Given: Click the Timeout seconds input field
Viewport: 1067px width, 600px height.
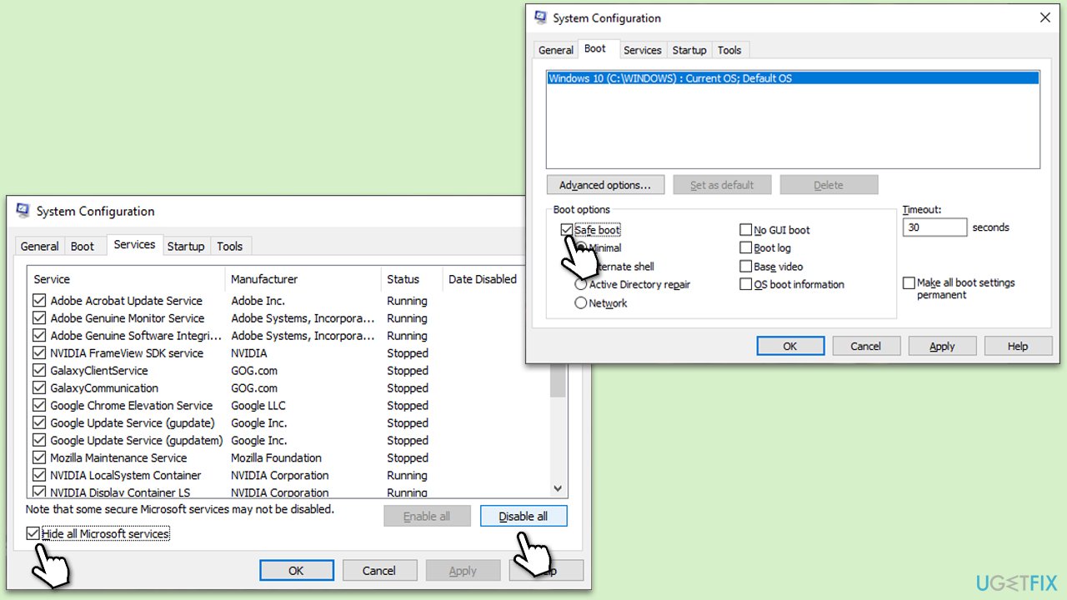Looking at the screenshot, I should [x=934, y=227].
